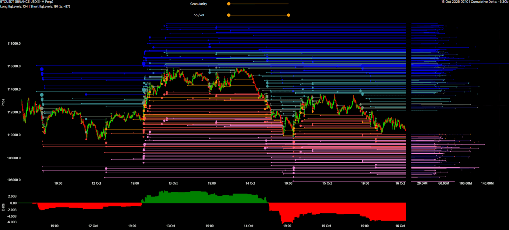Click the 2.00B label on the Delta axis
Image resolution: width=509 pixels, height=230 pixels.
(x=13, y=196)
